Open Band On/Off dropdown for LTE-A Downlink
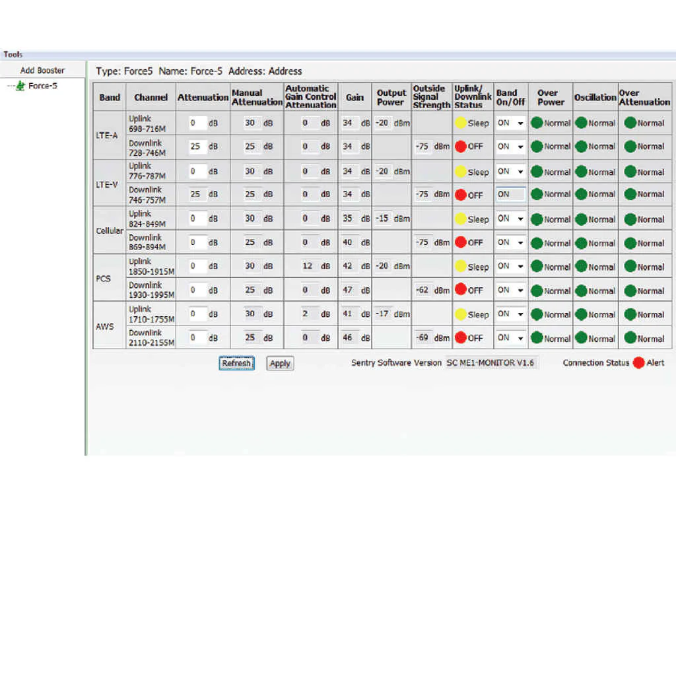The width and height of the screenshot is (676, 676). pos(510,147)
